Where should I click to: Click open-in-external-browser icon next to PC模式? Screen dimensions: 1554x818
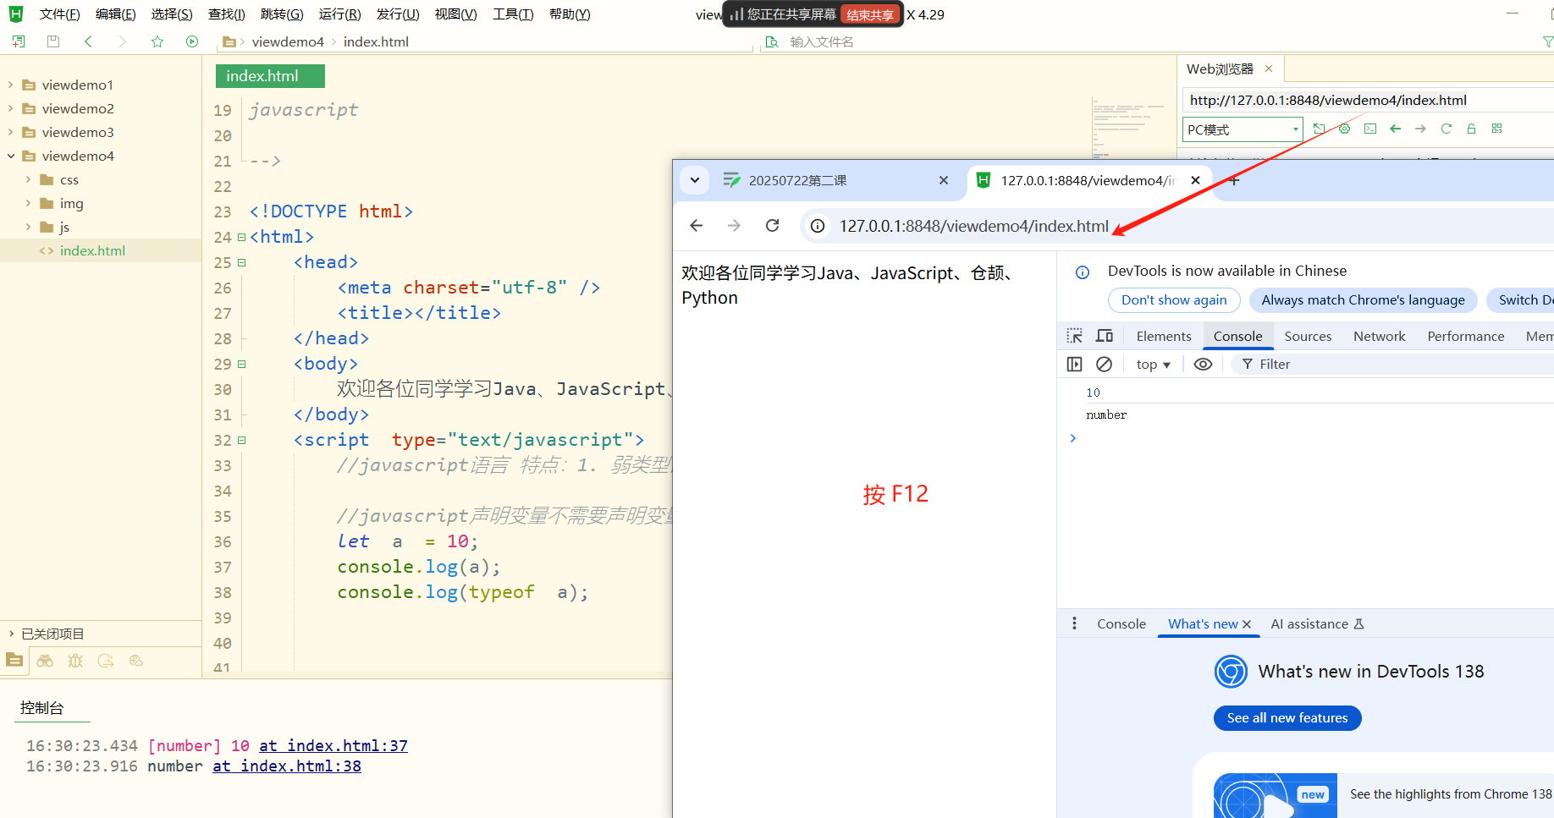click(x=1319, y=129)
